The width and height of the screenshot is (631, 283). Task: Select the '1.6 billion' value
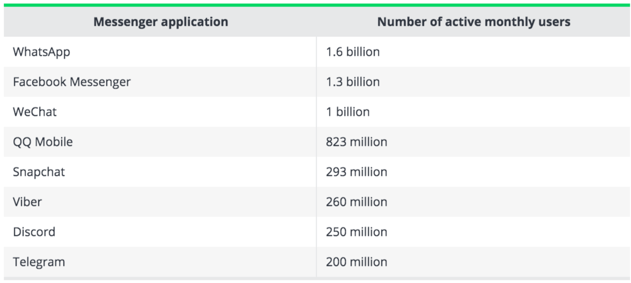353,52
